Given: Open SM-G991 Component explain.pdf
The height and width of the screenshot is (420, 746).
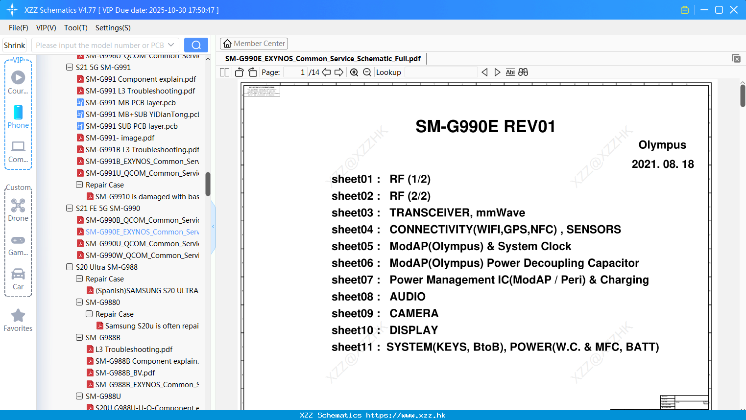Looking at the screenshot, I should click(141, 79).
